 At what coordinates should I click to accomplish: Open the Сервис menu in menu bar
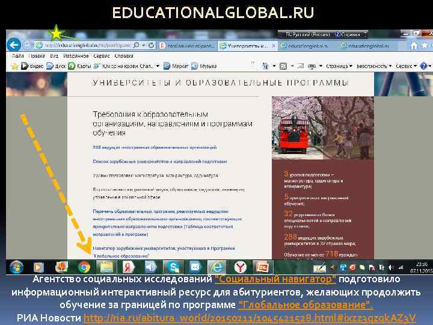pos(102,56)
